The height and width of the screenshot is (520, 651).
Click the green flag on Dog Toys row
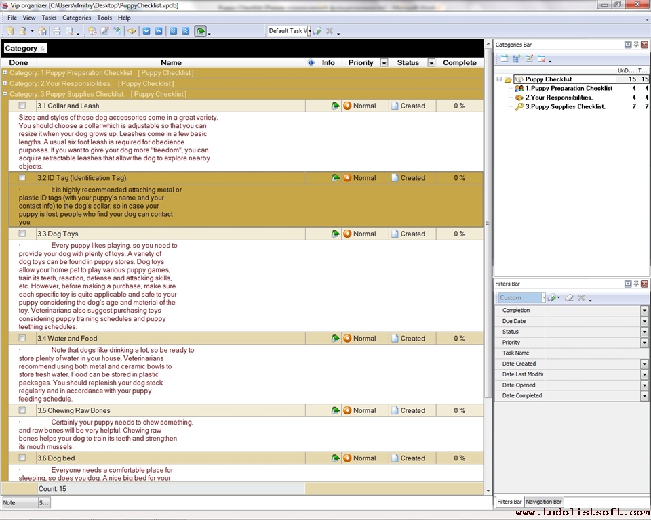(335, 234)
